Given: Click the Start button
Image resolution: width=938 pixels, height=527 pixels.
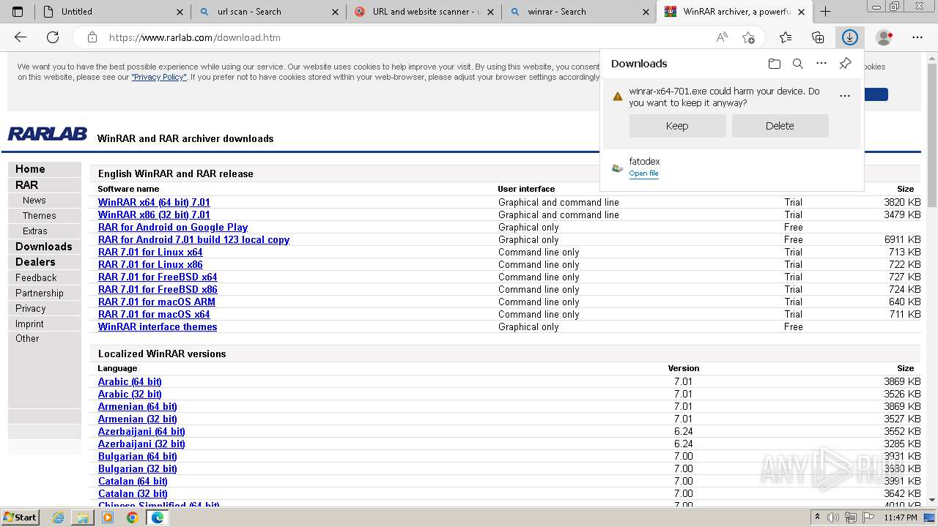Looking at the screenshot, I should [20, 517].
